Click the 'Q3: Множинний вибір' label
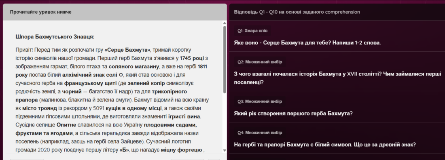 (260, 101)
